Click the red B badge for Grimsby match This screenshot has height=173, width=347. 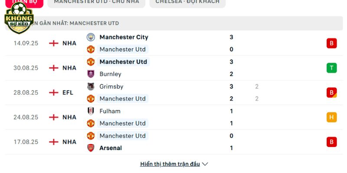tap(331, 93)
